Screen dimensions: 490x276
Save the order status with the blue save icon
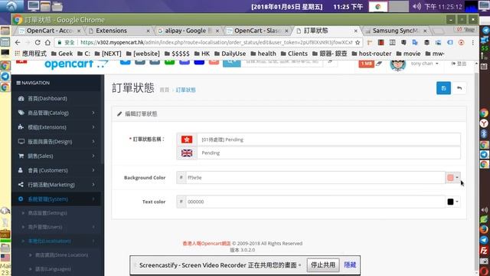click(x=443, y=88)
